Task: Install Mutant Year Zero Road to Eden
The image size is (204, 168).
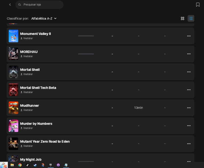Action: 27,146
